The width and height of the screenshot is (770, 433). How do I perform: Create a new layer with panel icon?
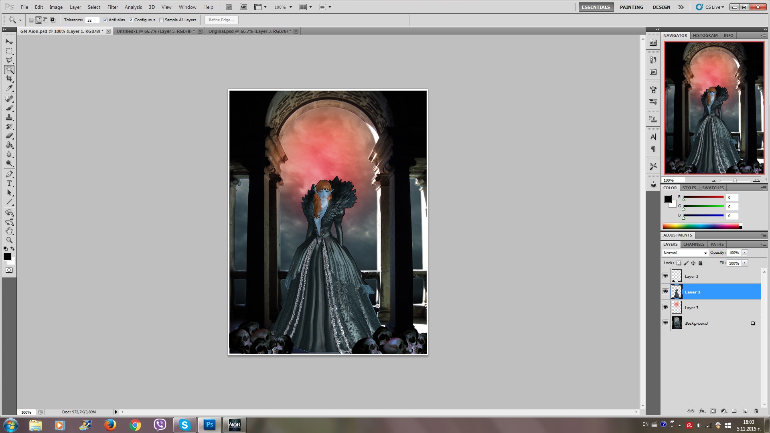tap(745, 411)
